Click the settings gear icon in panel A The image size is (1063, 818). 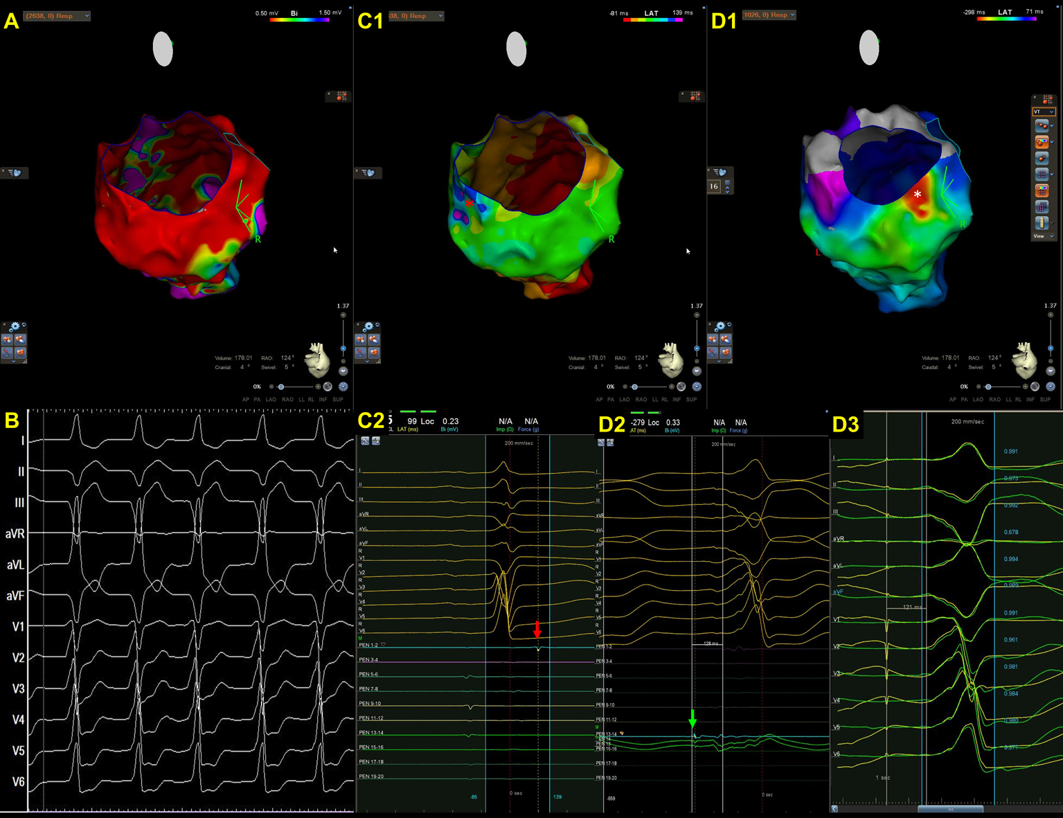tap(15, 326)
